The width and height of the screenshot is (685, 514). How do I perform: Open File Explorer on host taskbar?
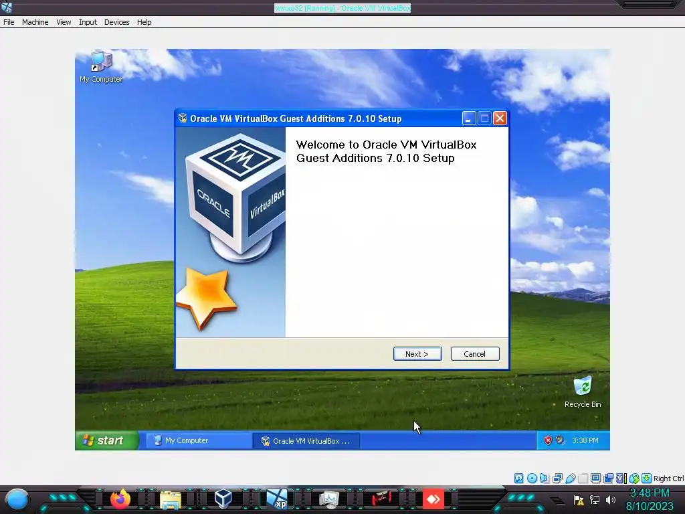click(171, 499)
